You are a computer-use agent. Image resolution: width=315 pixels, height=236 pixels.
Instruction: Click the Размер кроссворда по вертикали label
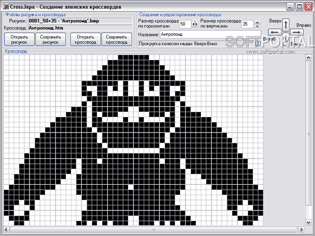pos(220,24)
